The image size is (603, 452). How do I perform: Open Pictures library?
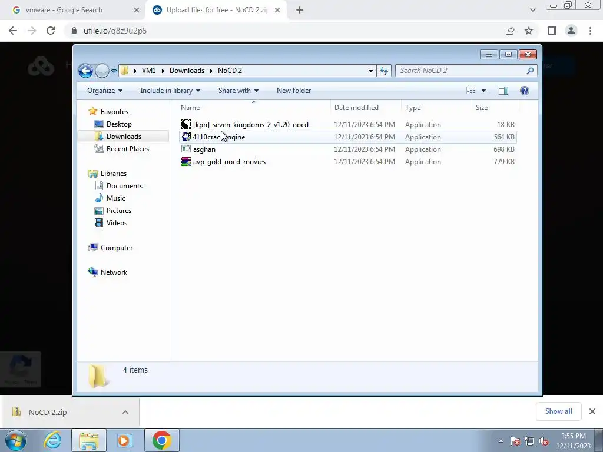[x=119, y=211]
